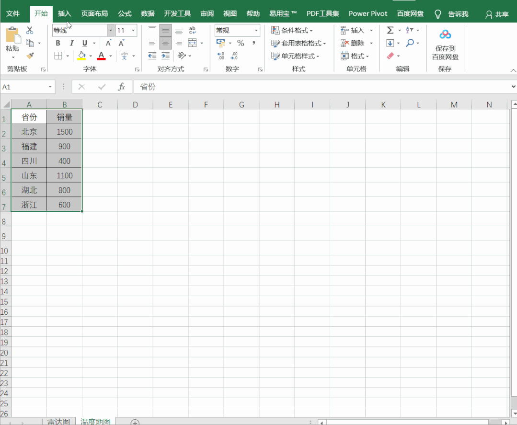The image size is (517, 425).
Task: Switch to 数据 tab
Action: (148, 14)
